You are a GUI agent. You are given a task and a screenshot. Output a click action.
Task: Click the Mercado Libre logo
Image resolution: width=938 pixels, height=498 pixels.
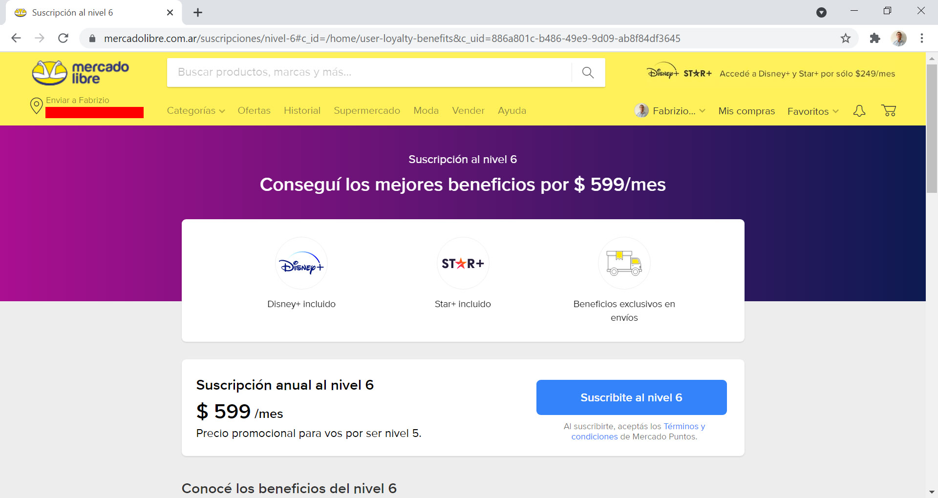coord(81,73)
